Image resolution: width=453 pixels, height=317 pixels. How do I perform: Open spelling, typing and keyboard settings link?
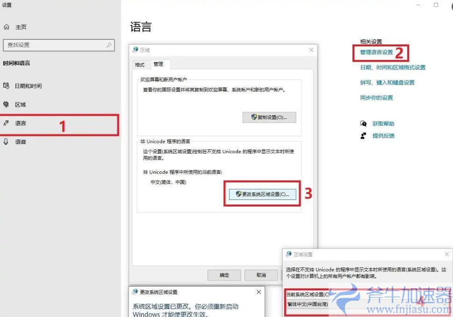(387, 82)
